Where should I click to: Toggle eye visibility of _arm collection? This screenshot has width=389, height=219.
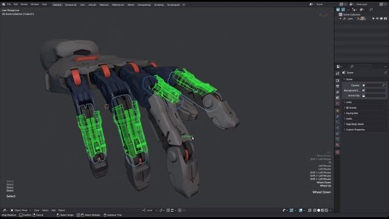(377, 18)
